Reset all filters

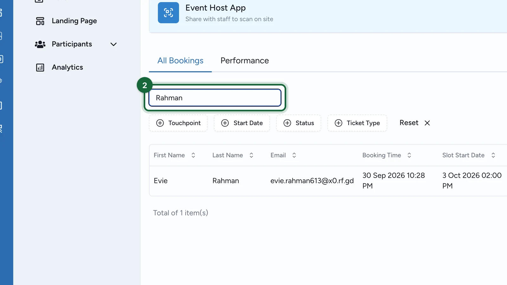(415, 123)
